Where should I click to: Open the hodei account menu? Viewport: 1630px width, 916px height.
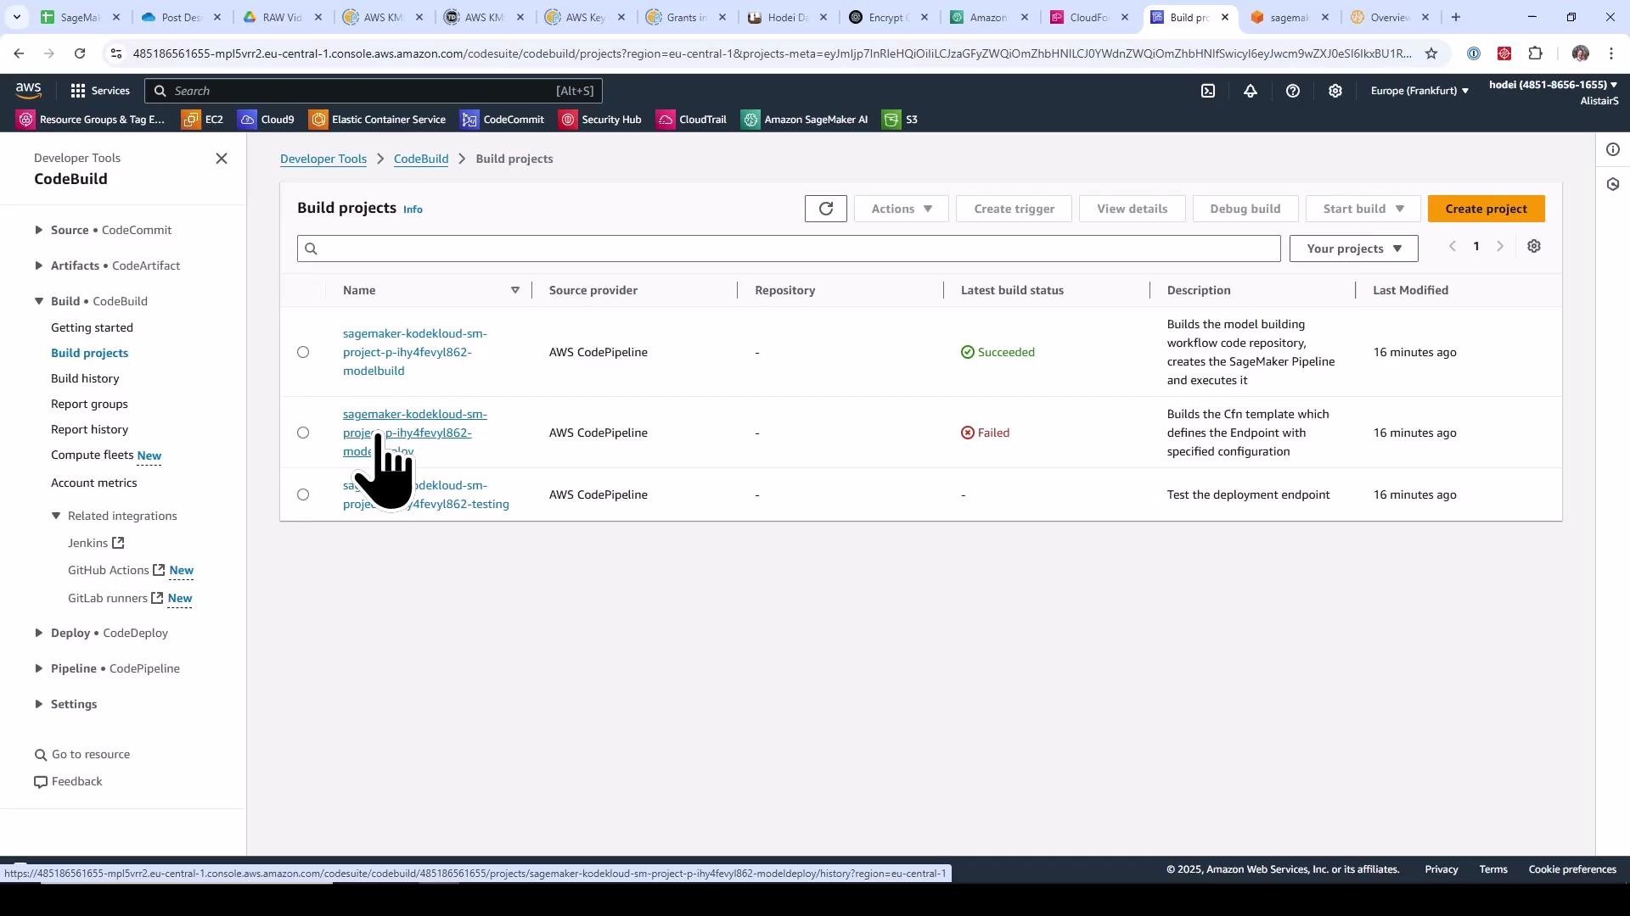click(1554, 92)
